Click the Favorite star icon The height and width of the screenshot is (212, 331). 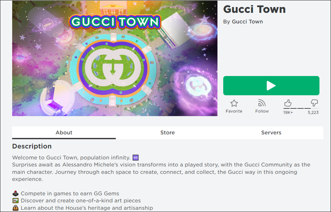pyautogui.click(x=234, y=103)
